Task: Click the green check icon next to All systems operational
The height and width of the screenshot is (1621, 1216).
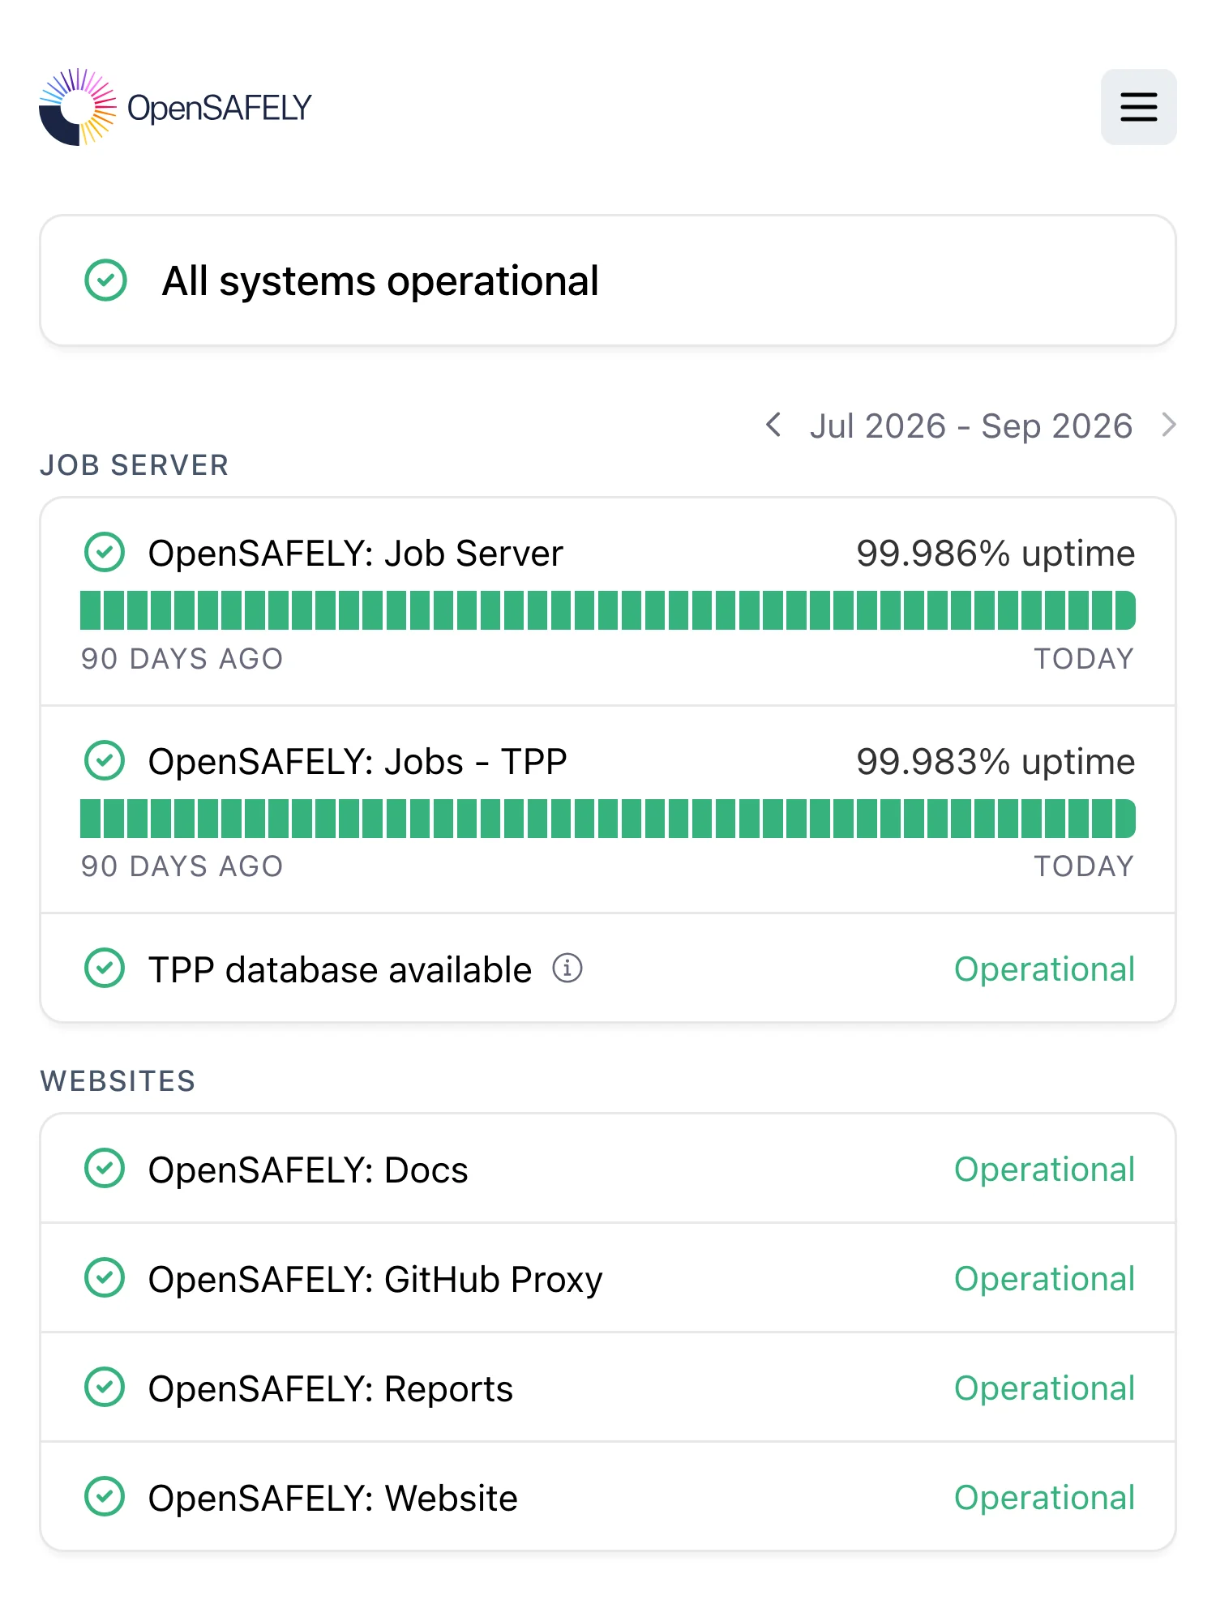Action: 106,280
